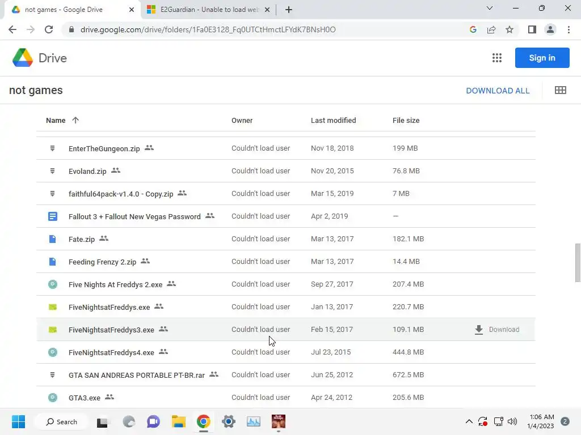Open the Google apps grid
This screenshot has height=435, width=581.
tap(497, 58)
